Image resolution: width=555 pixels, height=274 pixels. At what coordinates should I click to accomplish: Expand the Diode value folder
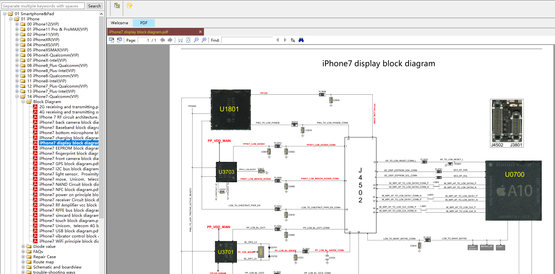[23, 247]
